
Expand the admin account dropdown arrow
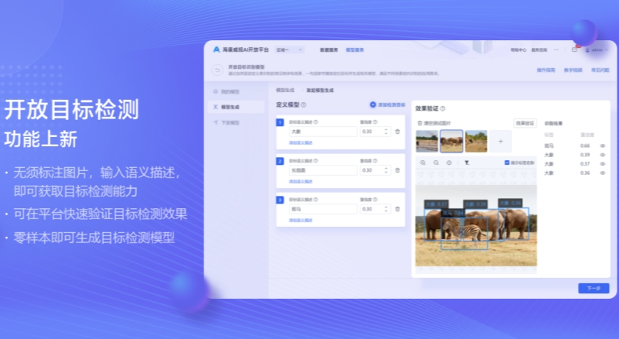coord(607,50)
